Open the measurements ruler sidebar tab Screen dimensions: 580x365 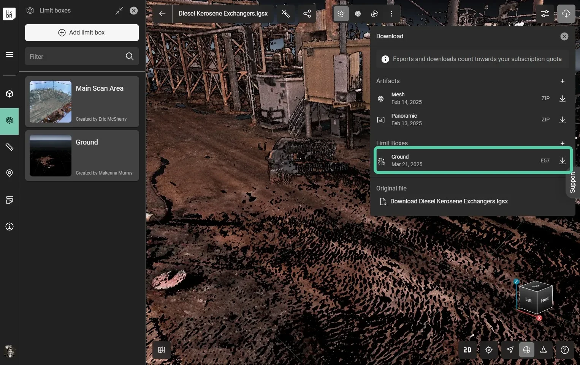click(x=10, y=147)
